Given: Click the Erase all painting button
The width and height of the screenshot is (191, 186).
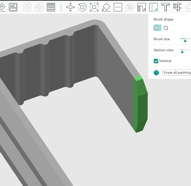Looking at the screenshot, I should click(x=177, y=73).
